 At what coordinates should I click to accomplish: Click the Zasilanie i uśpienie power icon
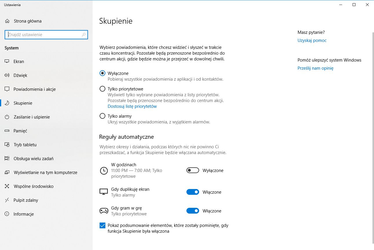point(7,117)
